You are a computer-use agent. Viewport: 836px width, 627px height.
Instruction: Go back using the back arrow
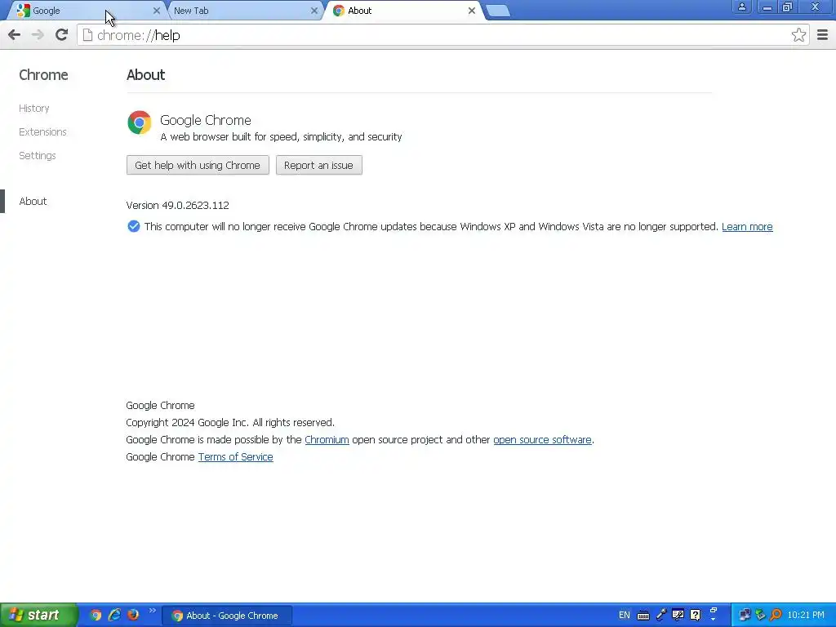15,35
